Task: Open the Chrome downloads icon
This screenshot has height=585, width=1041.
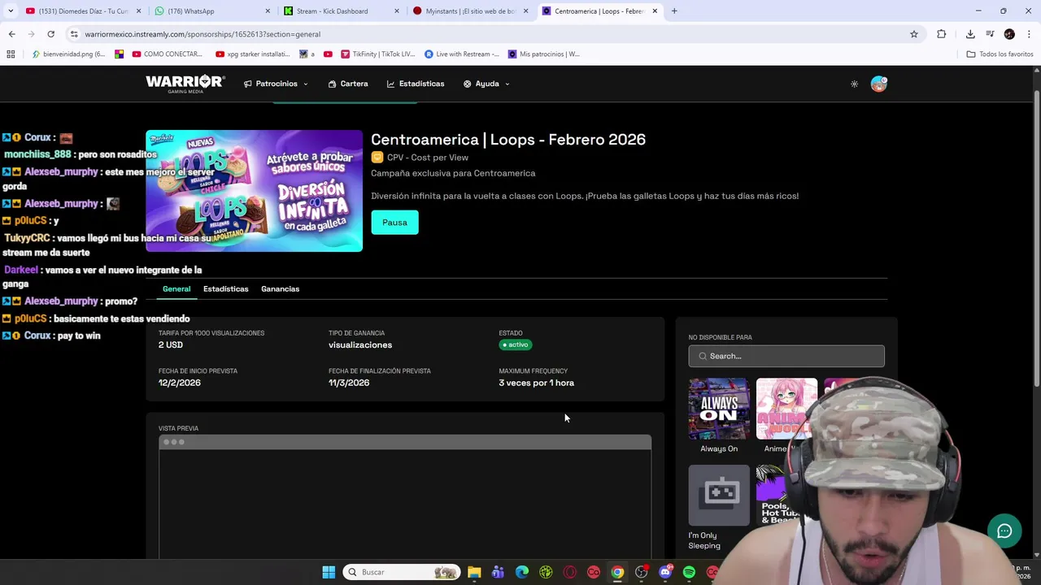Action: tap(970, 34)
